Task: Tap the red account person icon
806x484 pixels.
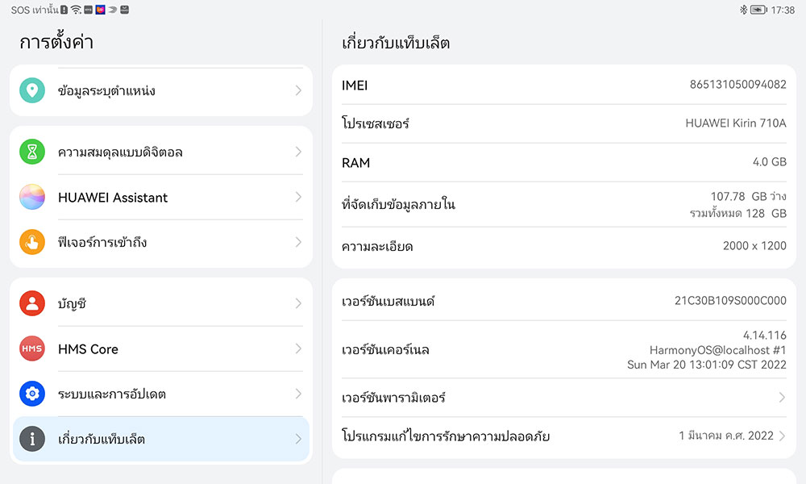Action: (x=32, y=303)
